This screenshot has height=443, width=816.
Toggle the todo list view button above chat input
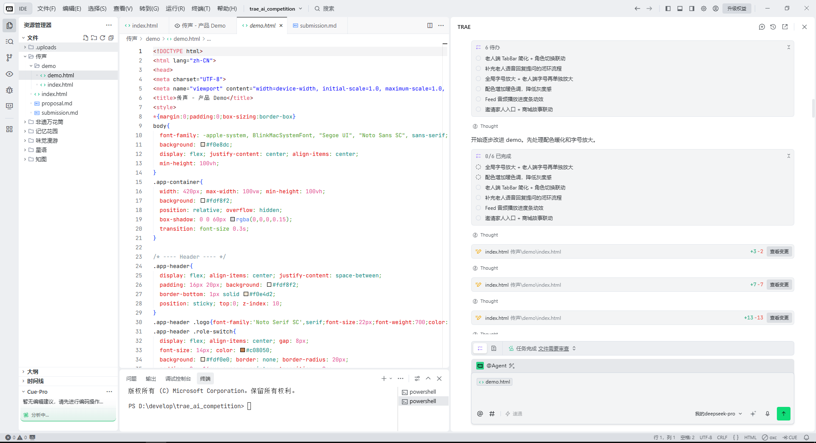point(480,348)
